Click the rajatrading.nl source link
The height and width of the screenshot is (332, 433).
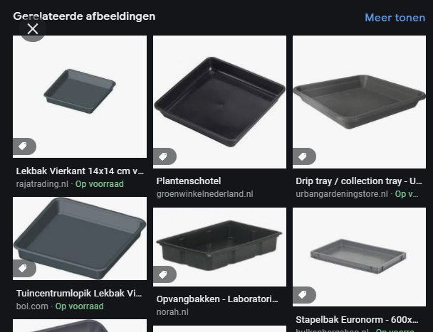click(42, 184)
